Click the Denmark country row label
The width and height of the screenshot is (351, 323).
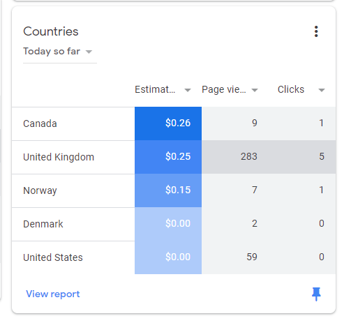coord(43,224)
